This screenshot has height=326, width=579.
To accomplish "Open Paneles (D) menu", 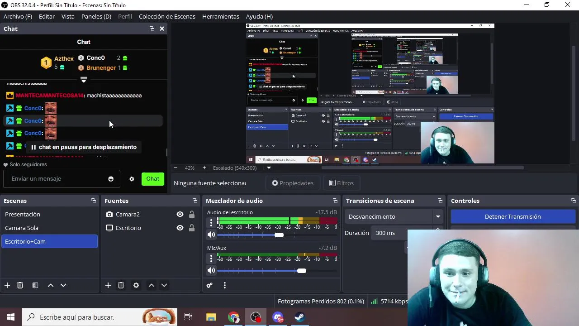I will point(96,16).
